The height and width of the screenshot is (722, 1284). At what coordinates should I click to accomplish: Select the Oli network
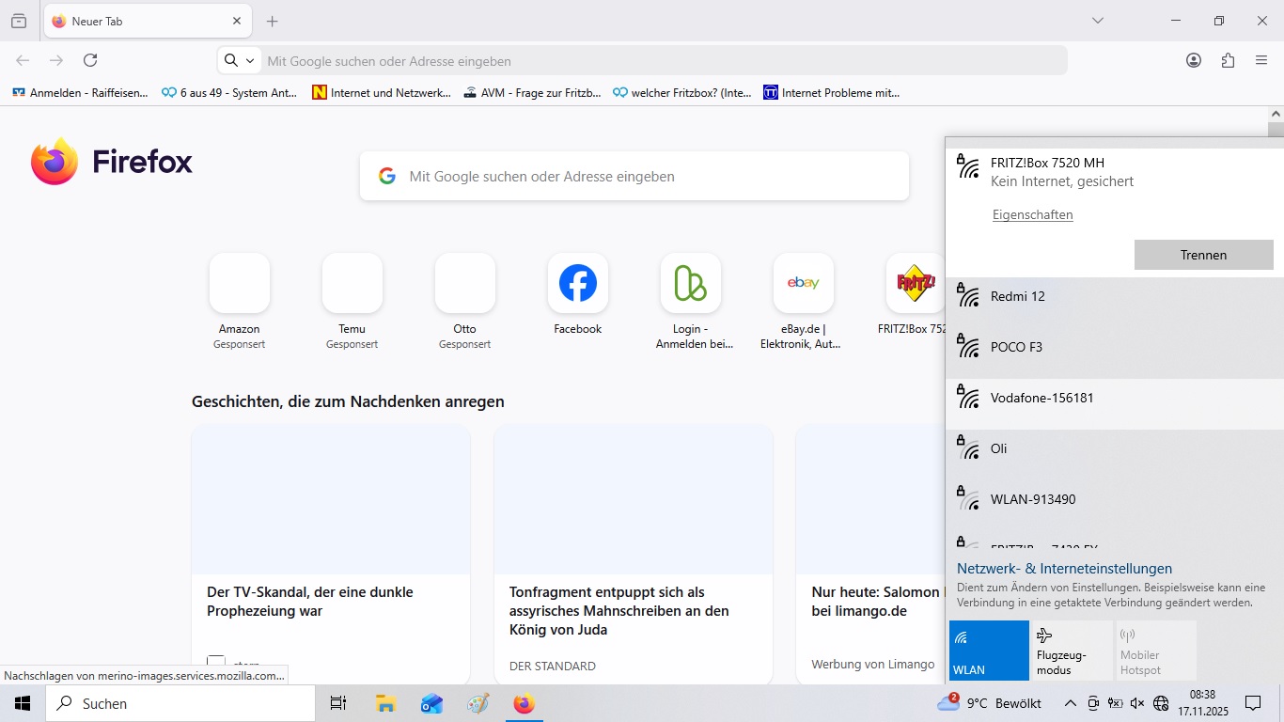click(x=1114, y=455)
